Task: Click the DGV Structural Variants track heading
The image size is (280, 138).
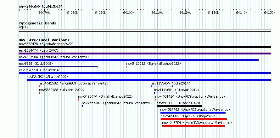Action: click(x=44, y=40)
